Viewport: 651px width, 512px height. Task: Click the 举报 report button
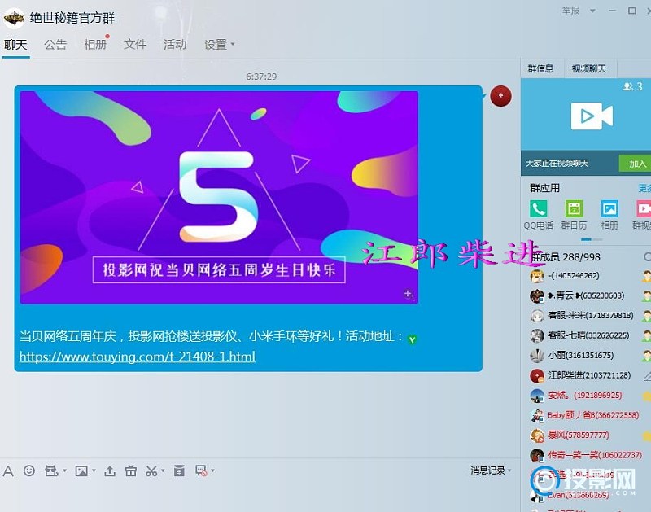click(x=571, y=11)
